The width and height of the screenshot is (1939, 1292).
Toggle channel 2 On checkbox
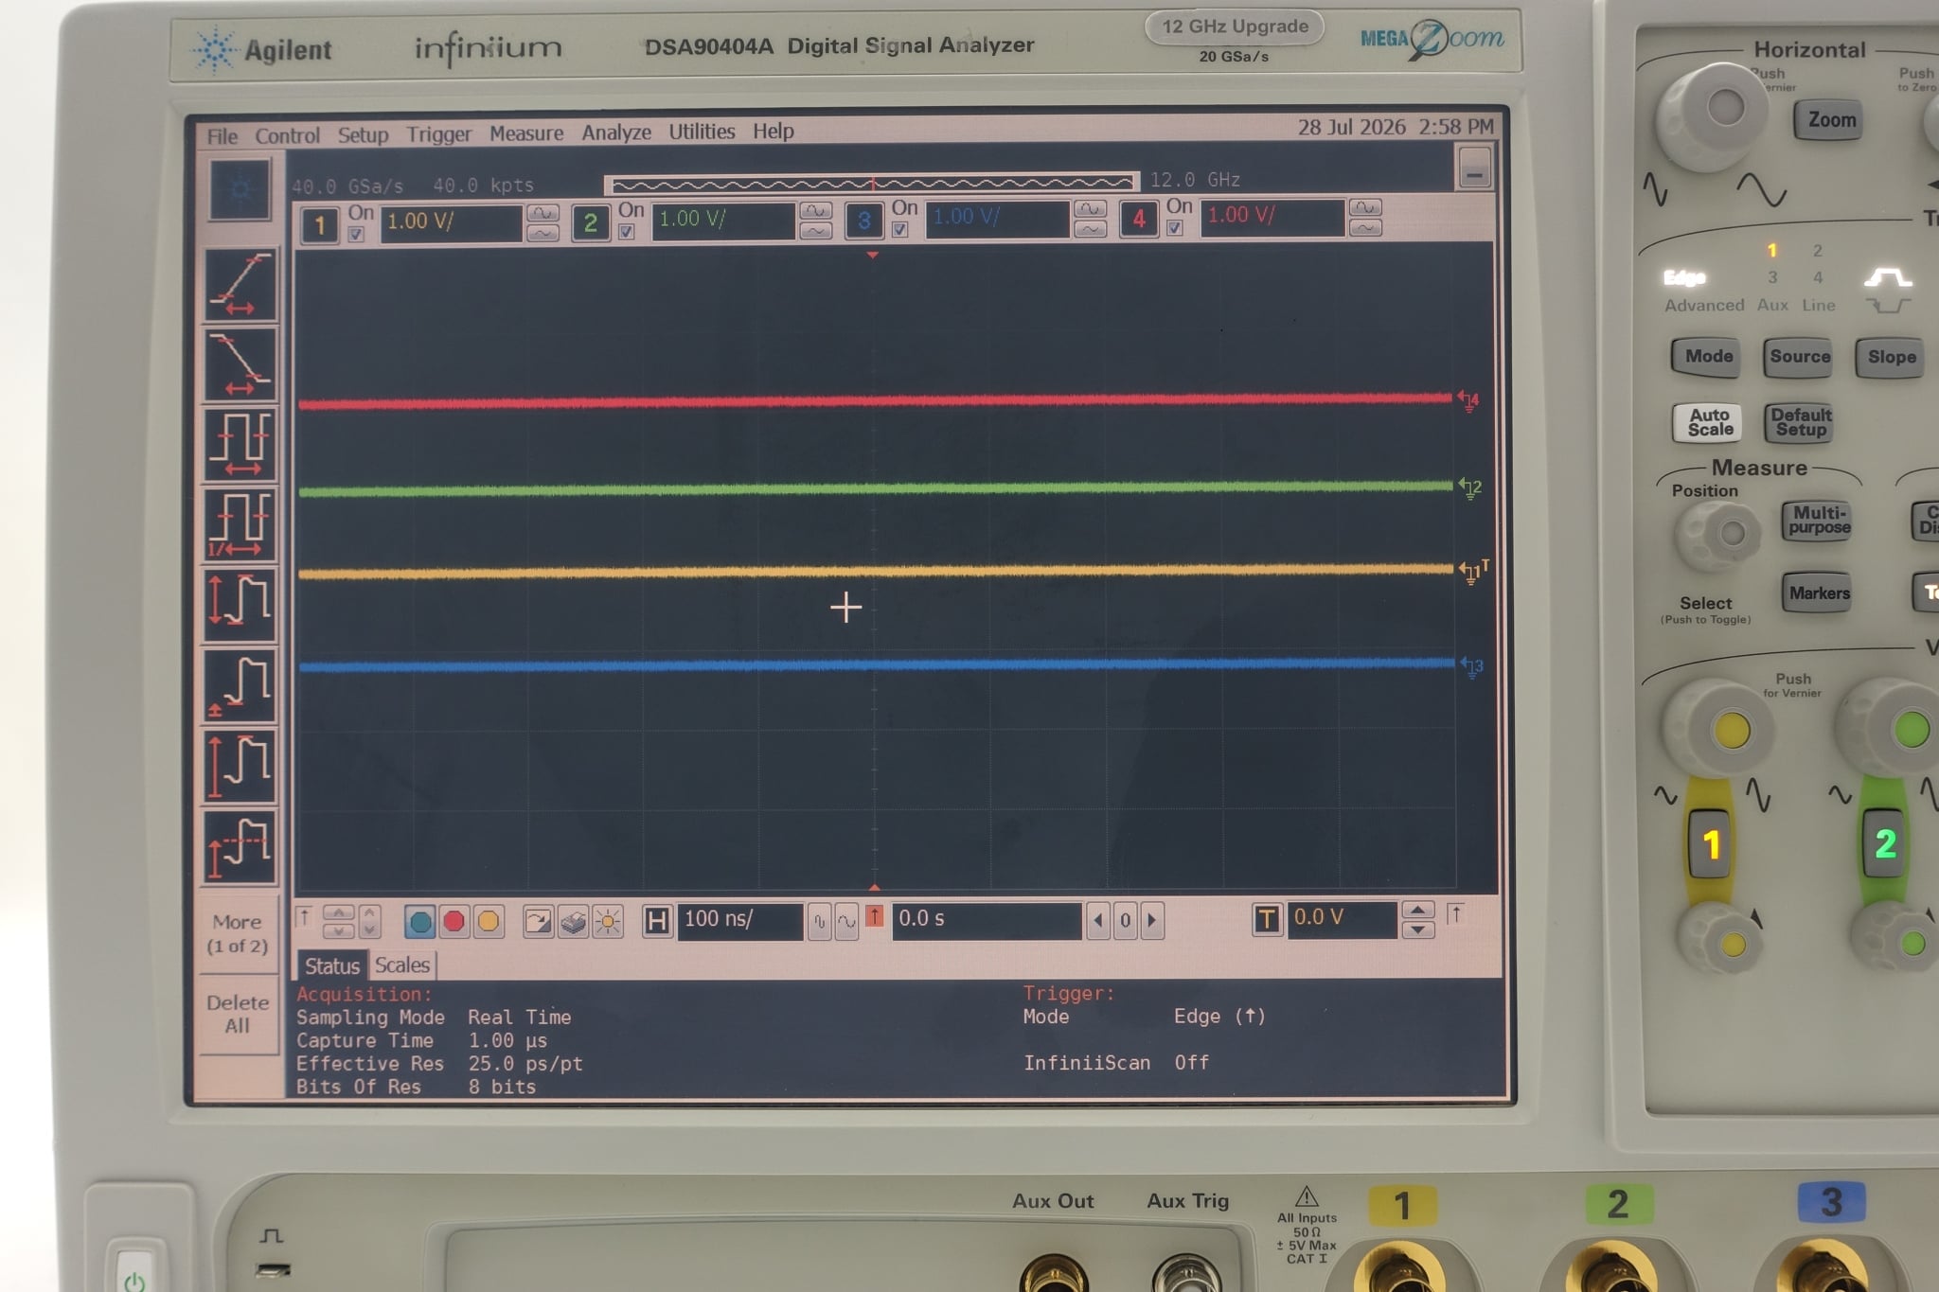626,232
